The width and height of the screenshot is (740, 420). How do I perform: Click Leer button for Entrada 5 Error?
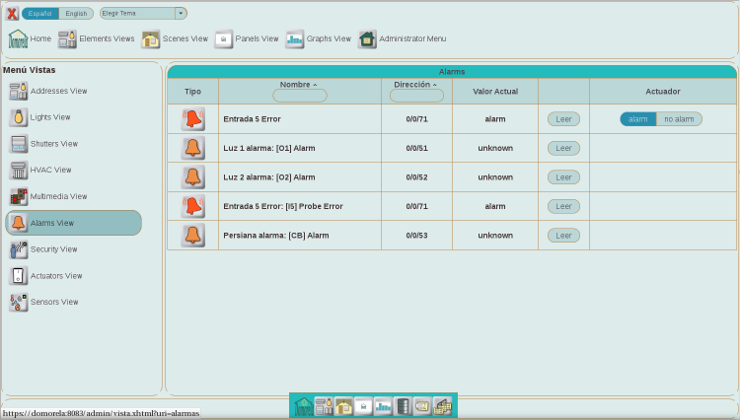563,119
